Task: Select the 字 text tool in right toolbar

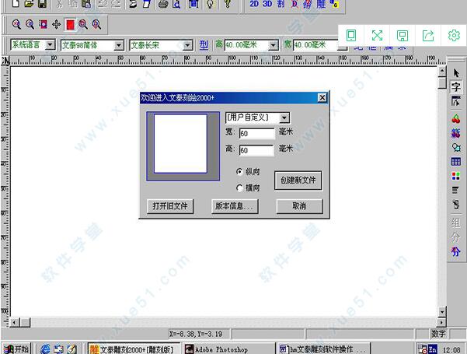Action: 456,88
